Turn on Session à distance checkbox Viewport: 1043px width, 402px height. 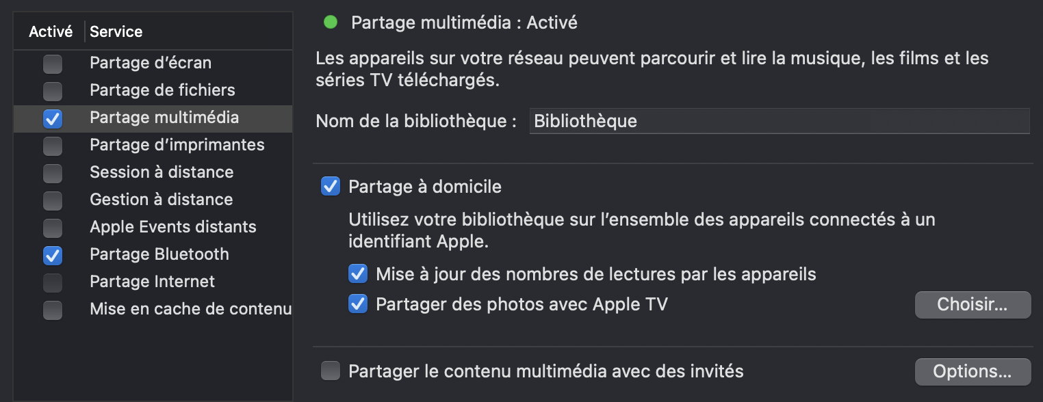point(53,173)
